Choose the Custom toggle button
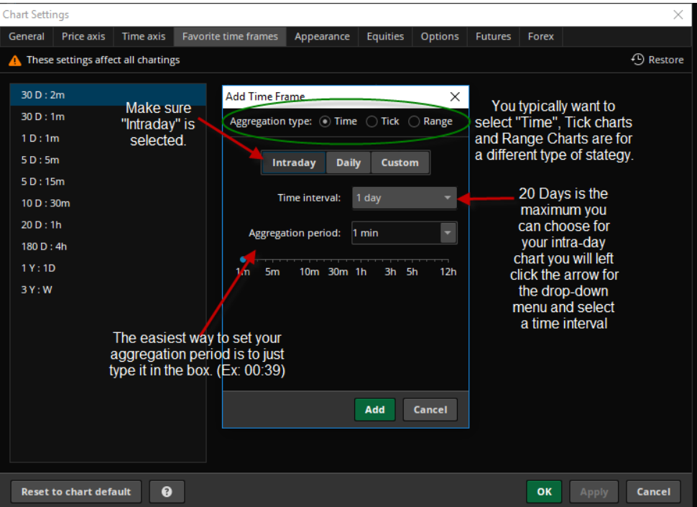Image resolution: width=697 pixels, height=507 pixels. pos(400,163)
